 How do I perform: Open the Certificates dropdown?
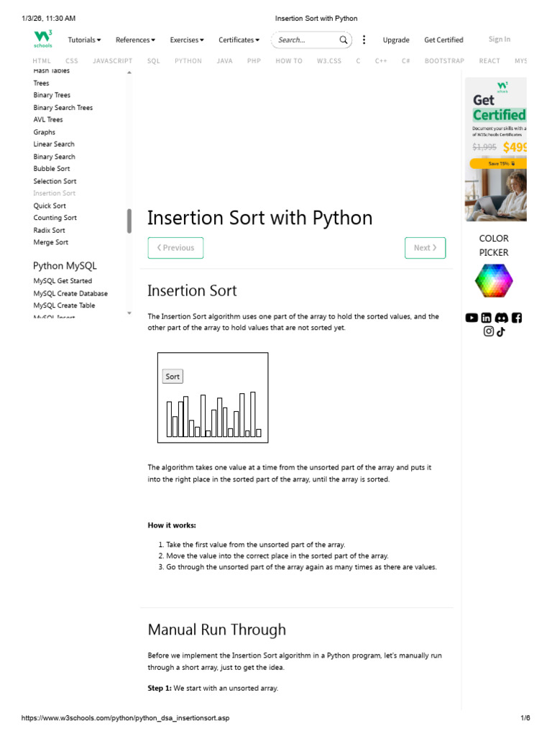click(x=239, y=40)
